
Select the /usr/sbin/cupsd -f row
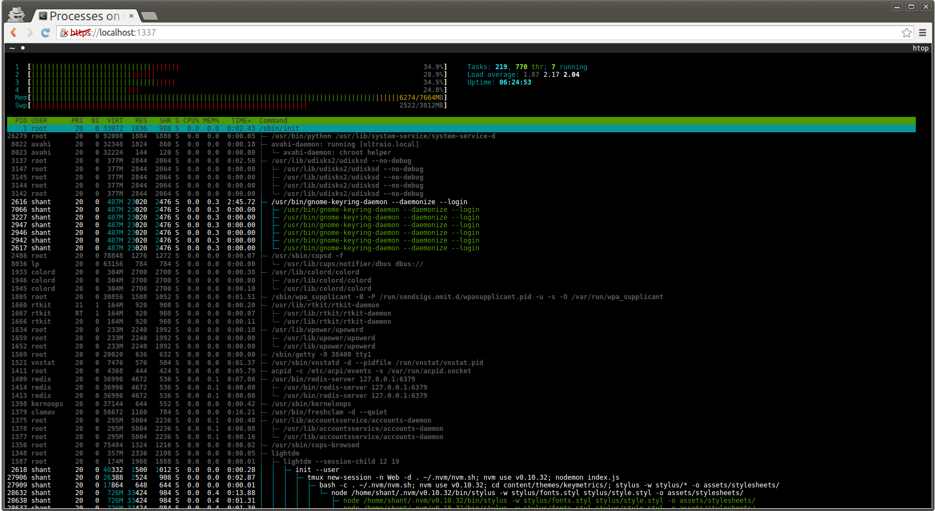(x=461, y=256)
